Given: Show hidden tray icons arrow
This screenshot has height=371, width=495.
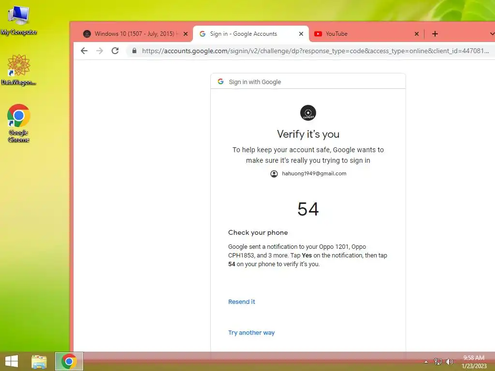Looking at the screenshot, I should (426, 362).
